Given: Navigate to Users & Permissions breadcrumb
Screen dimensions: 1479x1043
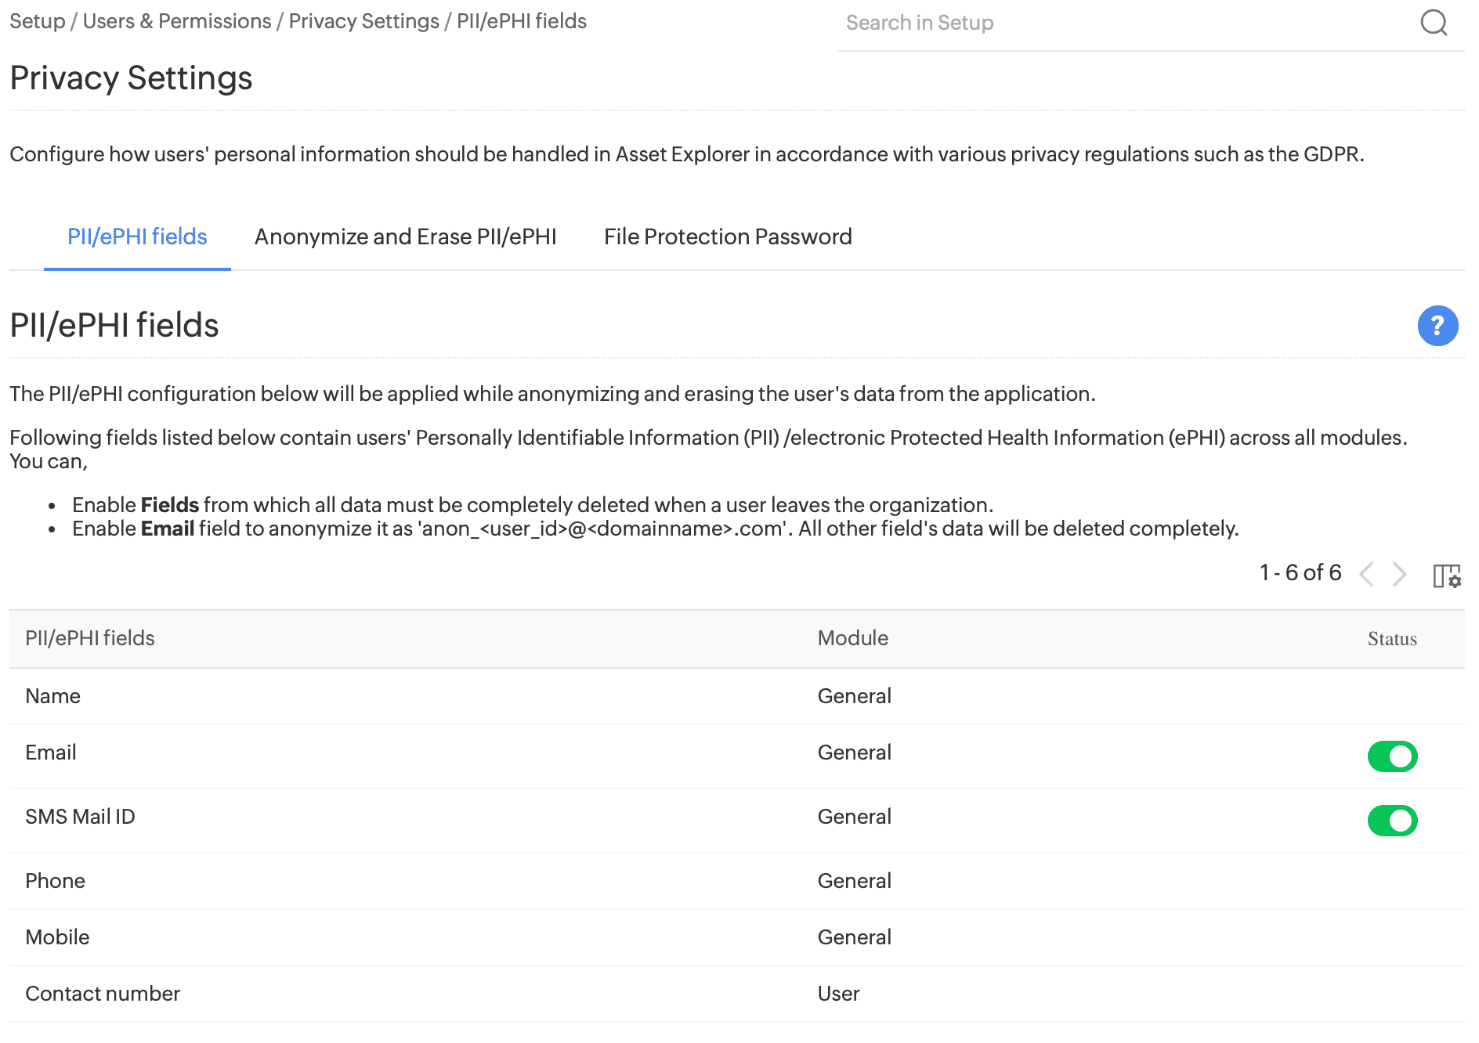Looking at the screenshot, I should (x=176, y=21).
